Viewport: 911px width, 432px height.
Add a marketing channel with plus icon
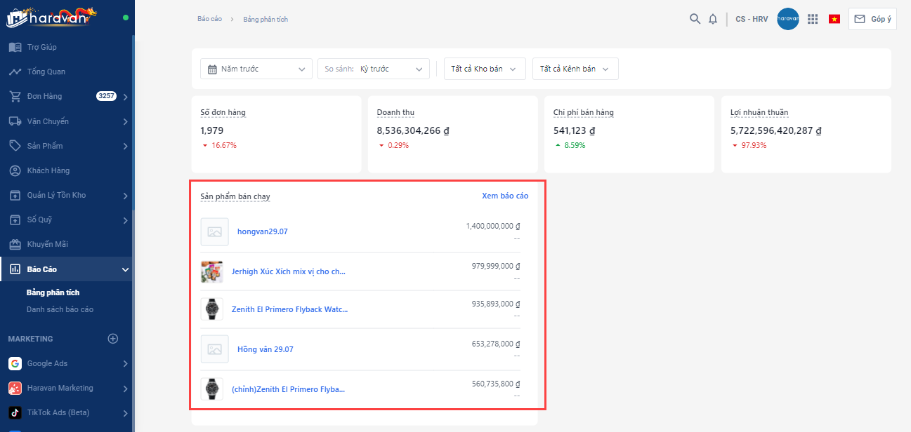[112, 339]
